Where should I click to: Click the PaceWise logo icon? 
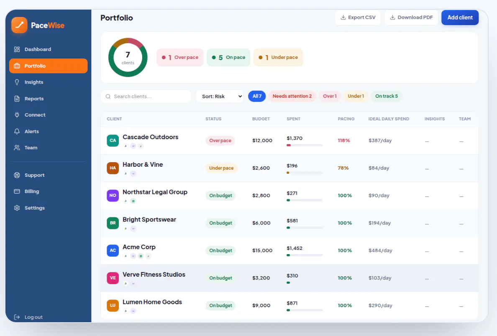pos(19,25)
